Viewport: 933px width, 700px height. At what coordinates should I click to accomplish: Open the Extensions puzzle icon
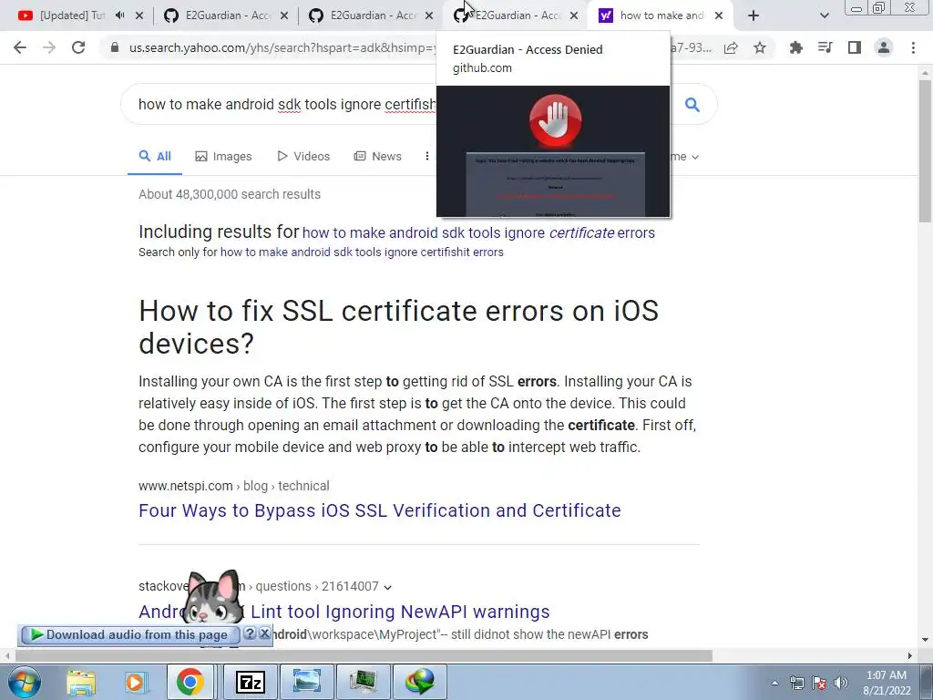tap(795, 47)
